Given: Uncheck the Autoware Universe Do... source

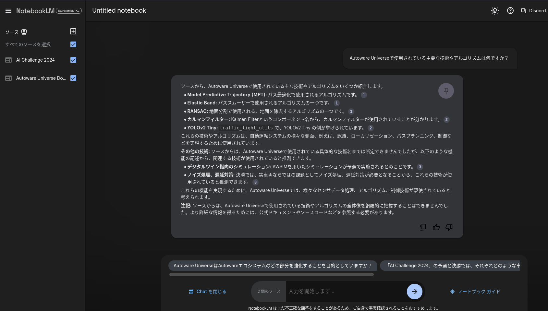Looking at the screenshot, I should [73, 78].
